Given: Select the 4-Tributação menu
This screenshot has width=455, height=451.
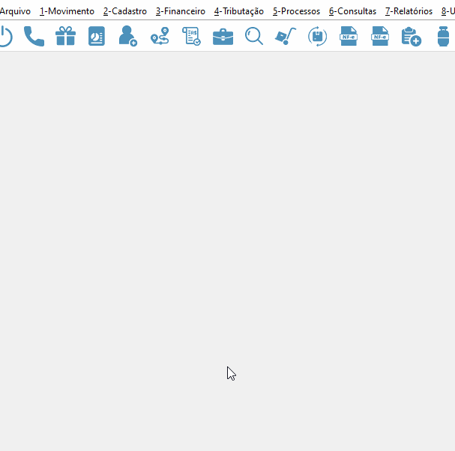Looking at the screenshot, I should click(x=239, y=11).
